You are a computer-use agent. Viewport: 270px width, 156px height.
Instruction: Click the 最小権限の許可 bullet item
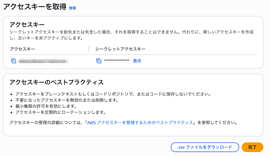tap(46, 106)
